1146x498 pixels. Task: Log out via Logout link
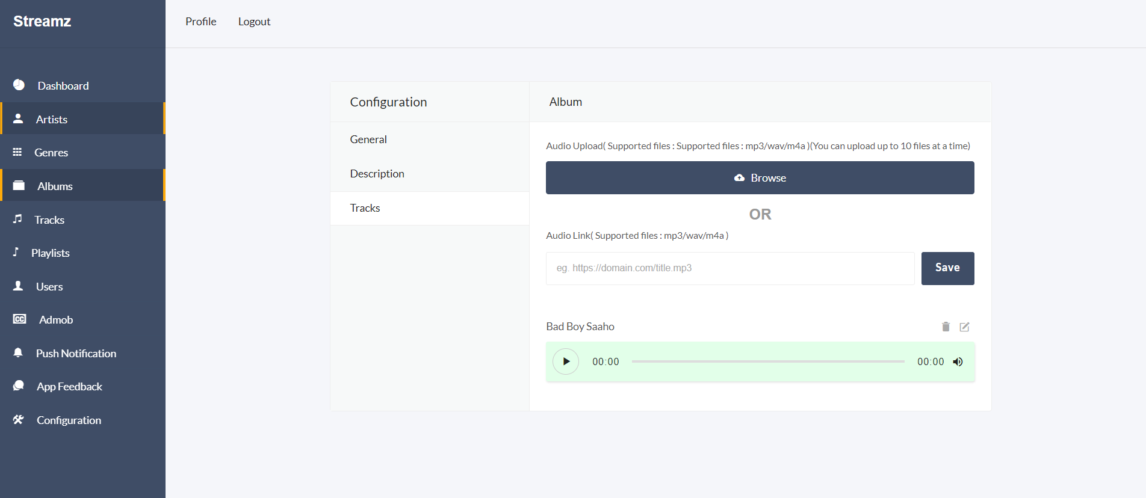254,22
